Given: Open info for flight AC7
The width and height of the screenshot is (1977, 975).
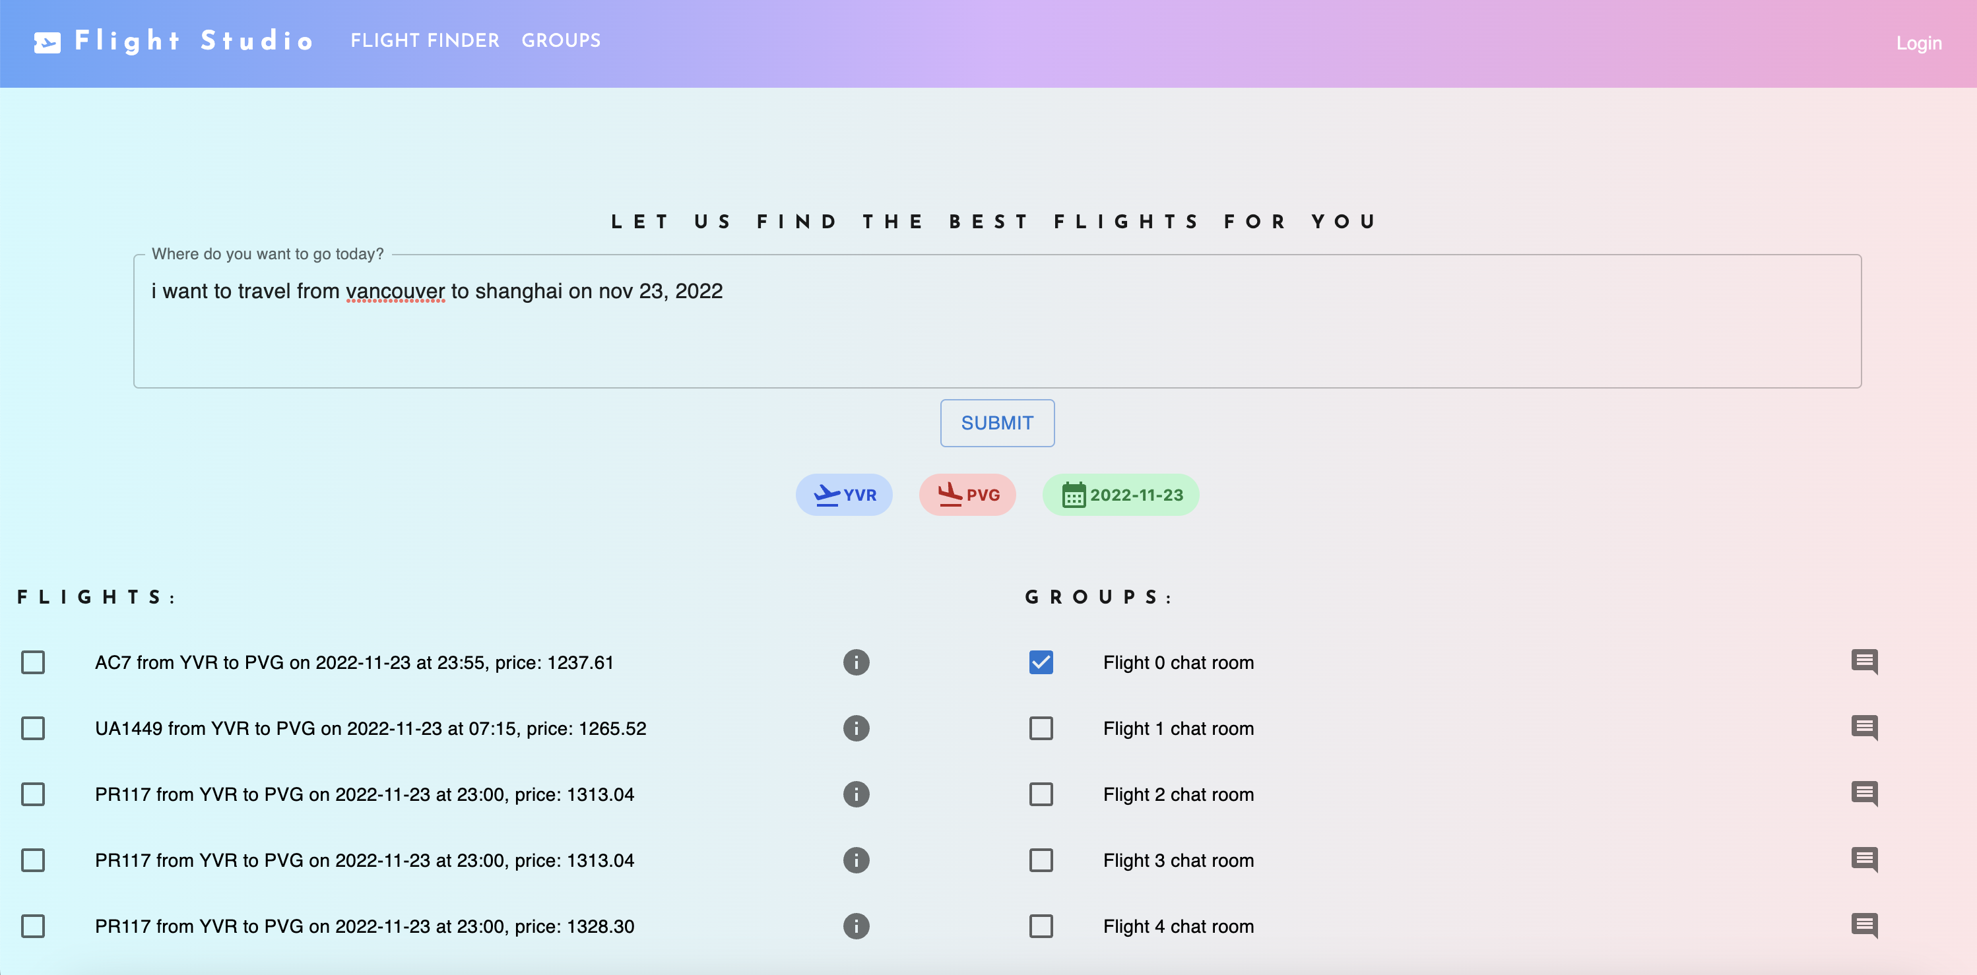Looking at the screenshot, I should click(856, 662).
